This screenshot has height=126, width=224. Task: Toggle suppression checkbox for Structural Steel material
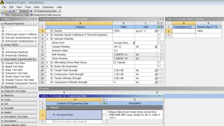104,115
